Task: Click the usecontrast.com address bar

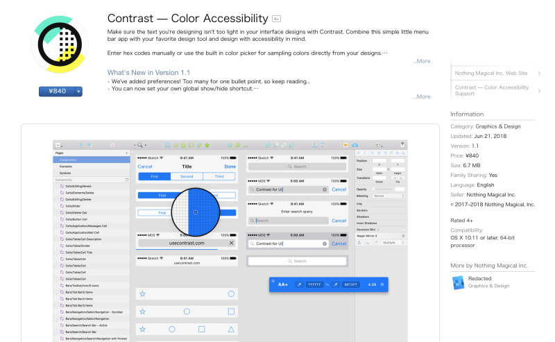Action: click(187, 243)
